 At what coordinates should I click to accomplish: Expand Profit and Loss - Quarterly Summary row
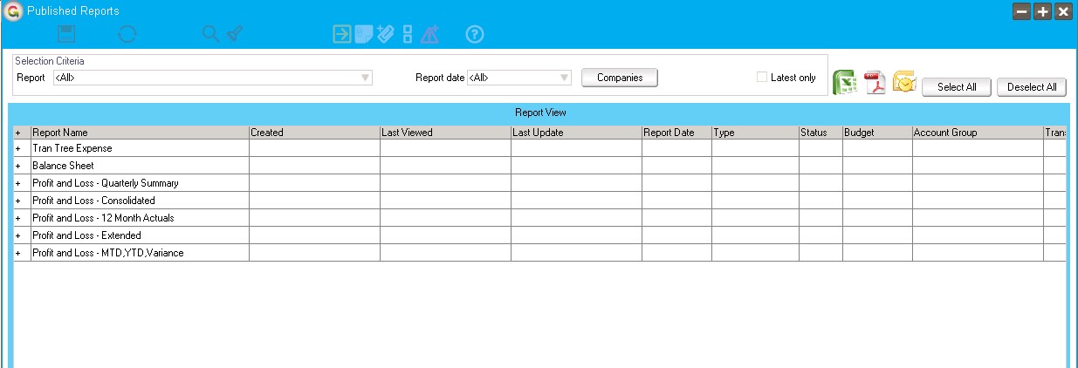18,183
